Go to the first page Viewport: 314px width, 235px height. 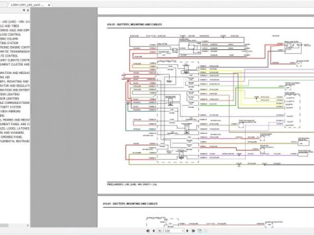pos(149,231)
